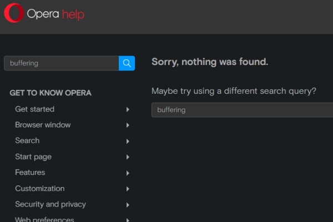Expand the Start page submenu arrow
This screenshot has height=222, width=333.
pyautogui.click(x=128, y=157)
